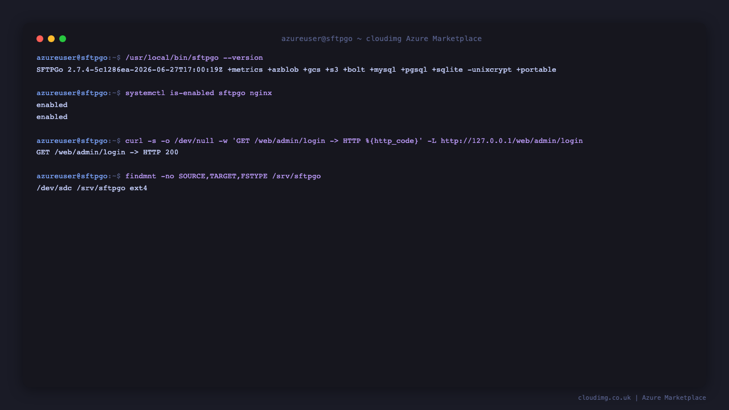Click the green maximize window dot
729x410 pixels.
(x=63, y=39)
